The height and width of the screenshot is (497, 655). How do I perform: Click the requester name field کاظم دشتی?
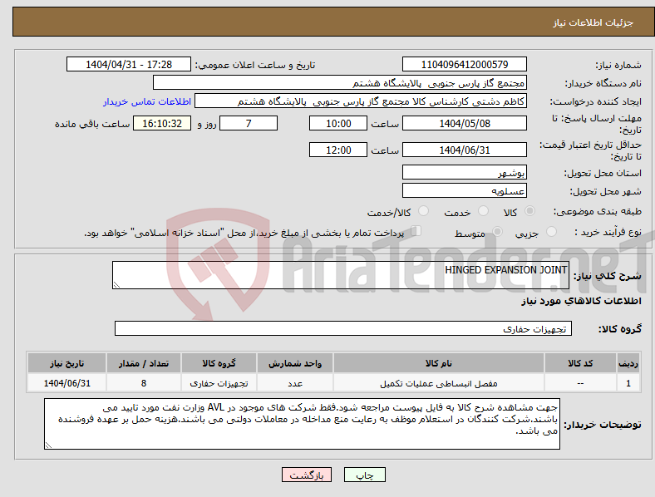pos(361,101)
